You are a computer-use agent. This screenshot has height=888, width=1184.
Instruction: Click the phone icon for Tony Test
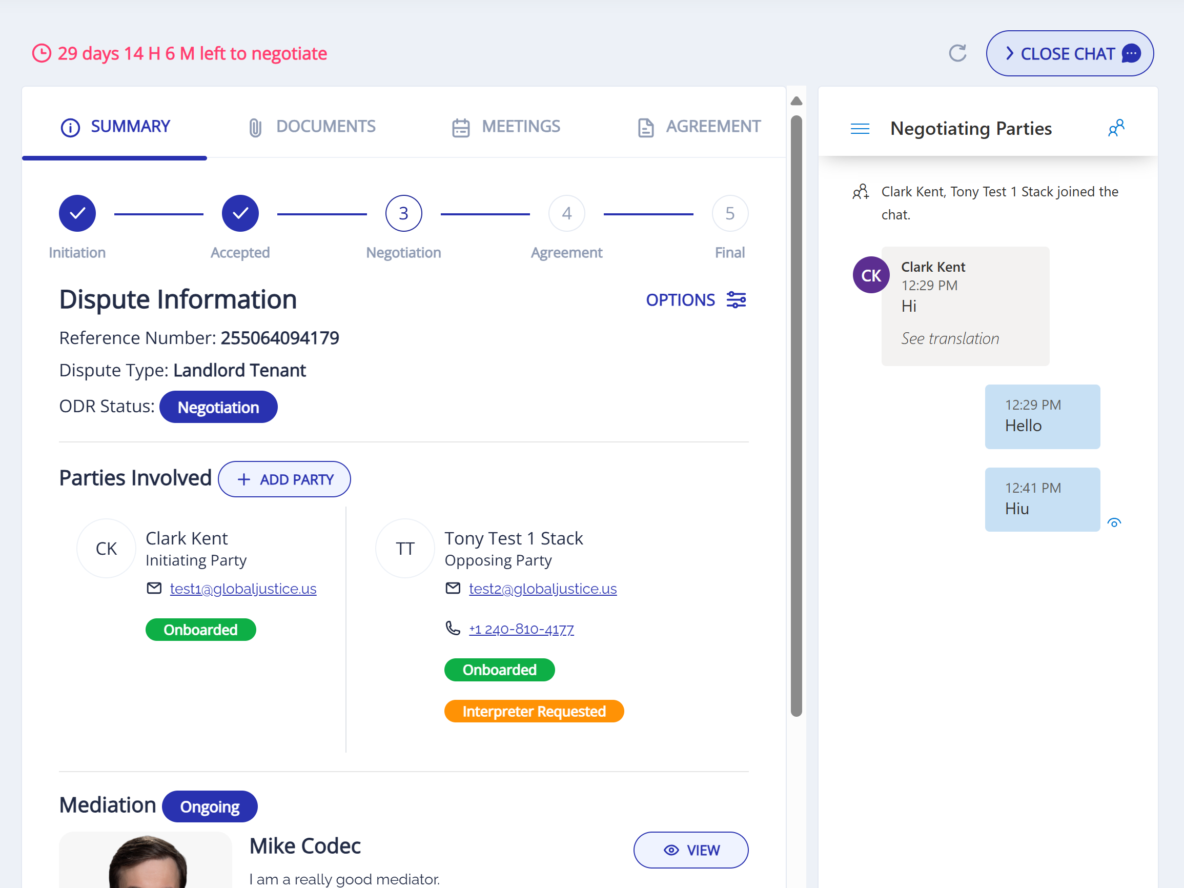(x=453, y=628)
